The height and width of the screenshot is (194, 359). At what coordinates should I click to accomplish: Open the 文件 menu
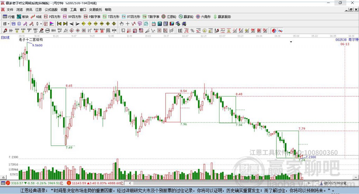[x=10, y=9]
